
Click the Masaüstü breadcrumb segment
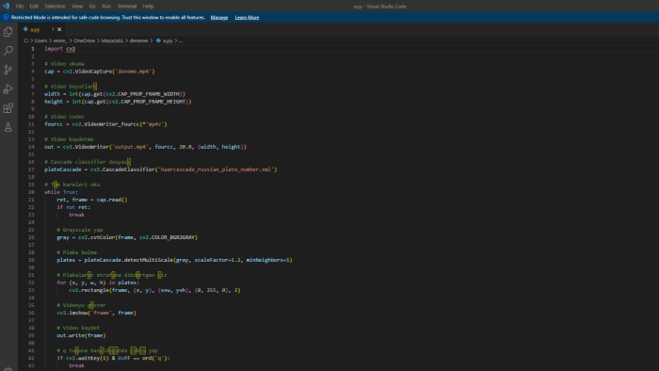(x=112, y=40)
